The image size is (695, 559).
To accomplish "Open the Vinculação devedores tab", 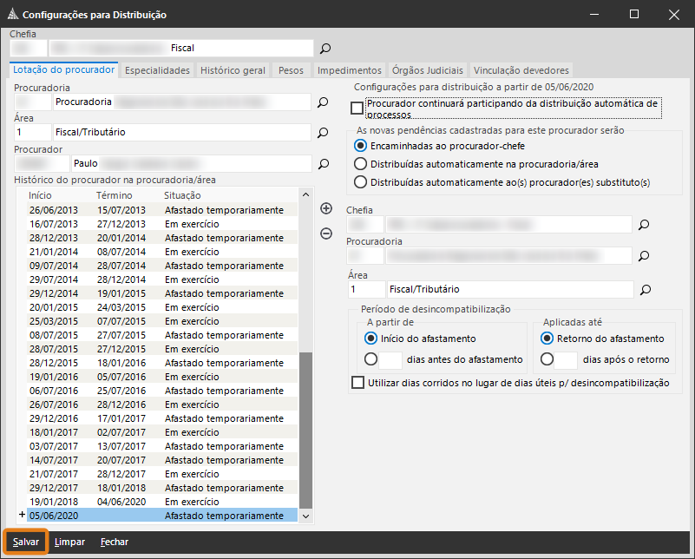I will tap(521, 70).
